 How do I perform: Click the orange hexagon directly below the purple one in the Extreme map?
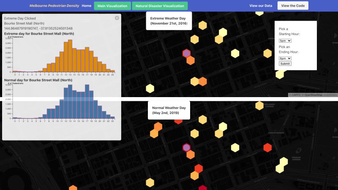click(x=191, y=60)
